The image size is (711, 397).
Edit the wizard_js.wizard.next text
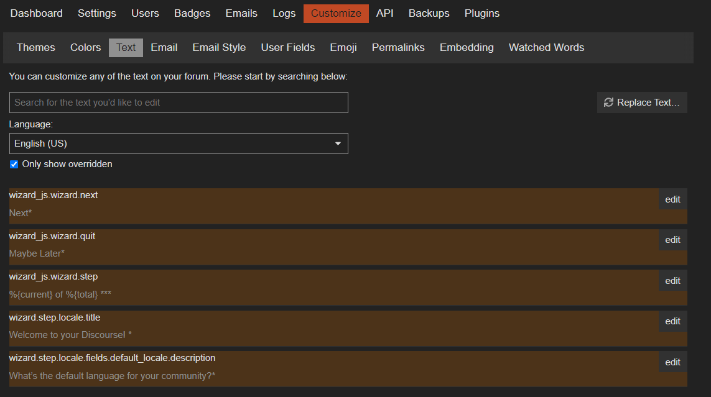pos(672,199)
